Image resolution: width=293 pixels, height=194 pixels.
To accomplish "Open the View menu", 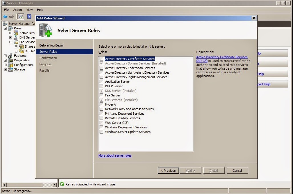I will click(29, 10).
